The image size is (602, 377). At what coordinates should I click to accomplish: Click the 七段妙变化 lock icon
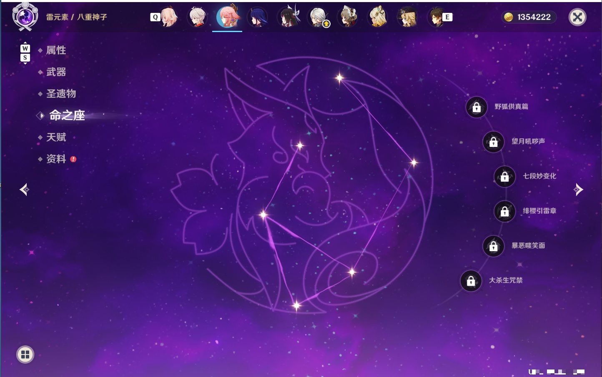(x=505, y=177)
